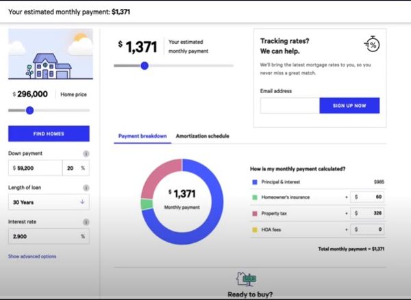
Task: Click the blue Principal & interest legend square
Action: (x=255, y=182)
